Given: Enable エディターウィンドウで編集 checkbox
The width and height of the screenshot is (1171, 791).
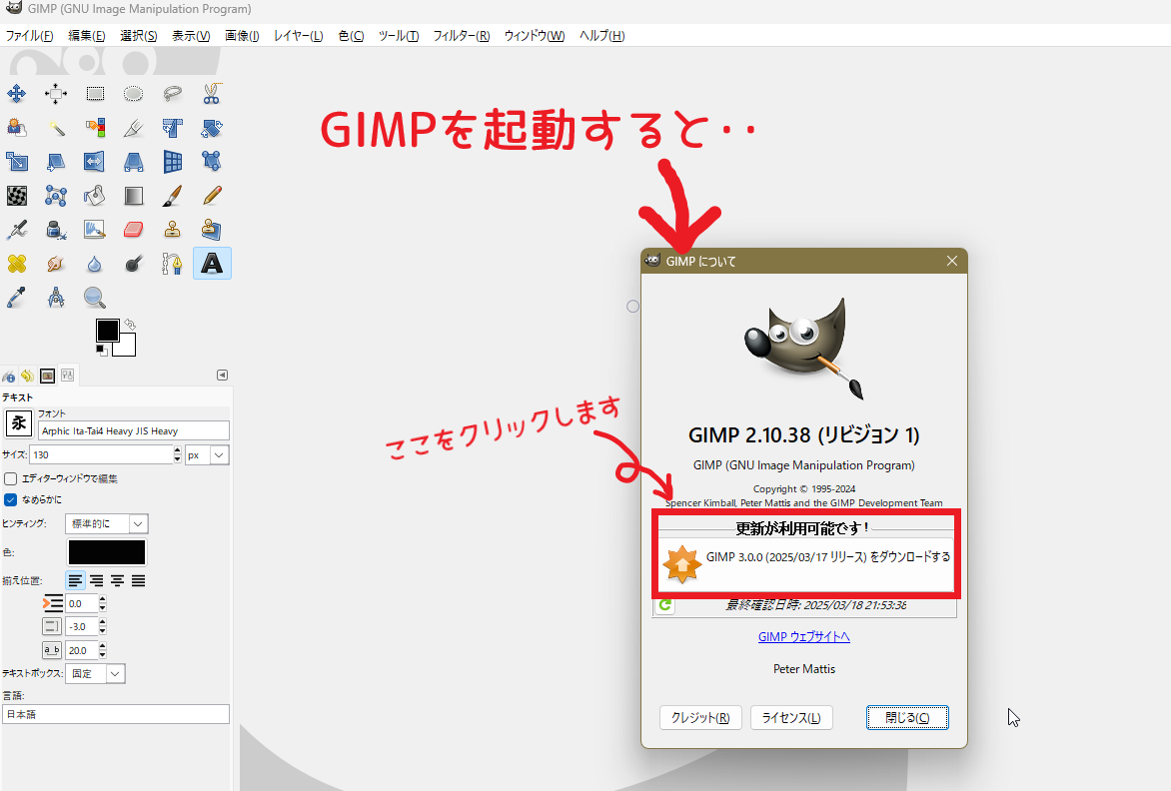Looking at the screenshot, I should [9, 478].
